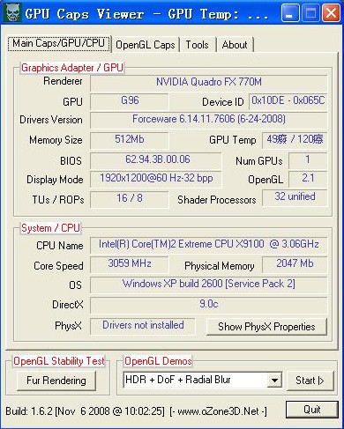344x429 pixels.
Task: Click the GPU Caps Viewer skull icon
Action: click(x=12, y=13)
